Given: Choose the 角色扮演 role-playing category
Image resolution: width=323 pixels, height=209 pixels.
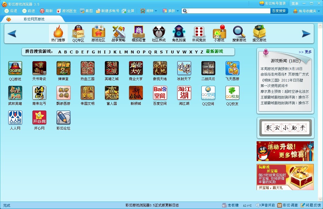Looking at the screenshot, I should [179, 34].
